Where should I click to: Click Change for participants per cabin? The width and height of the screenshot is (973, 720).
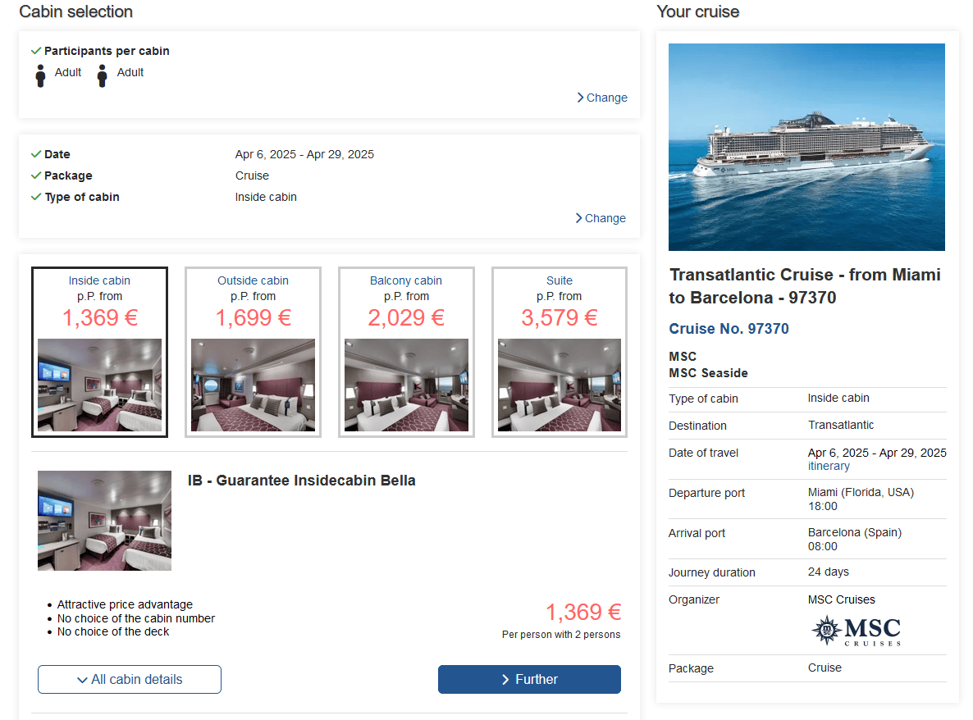(x=602, y=98)
